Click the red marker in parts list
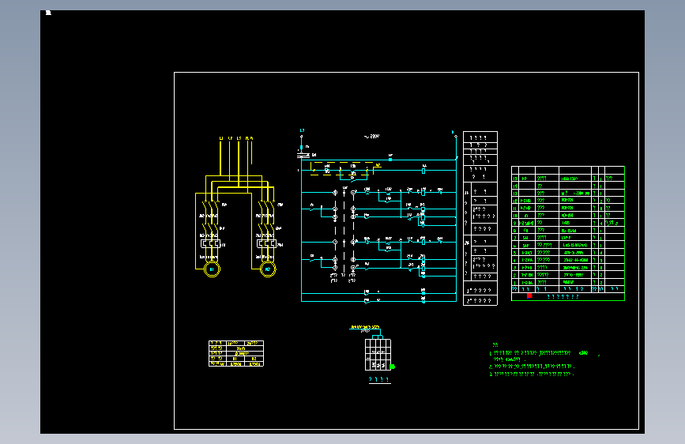 point(529,295)
